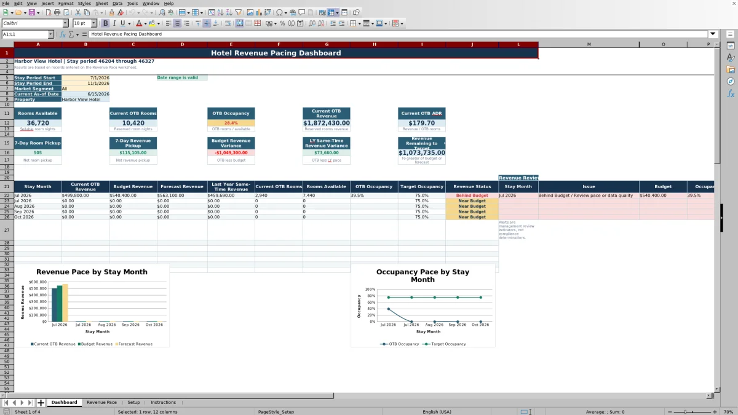Image resolution: width=738 pixels, height=415 pixels.
Task: Switch to the Instructions sheet tab
Action: (x=163, y=403)
